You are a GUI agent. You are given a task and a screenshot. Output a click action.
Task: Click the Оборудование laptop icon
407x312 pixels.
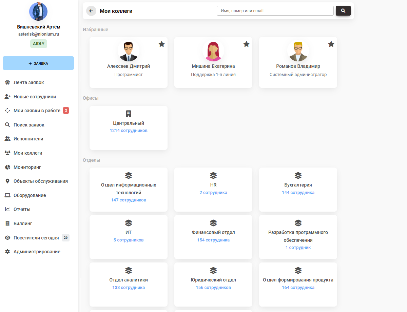pyautogui.click(x=7, y=195)
